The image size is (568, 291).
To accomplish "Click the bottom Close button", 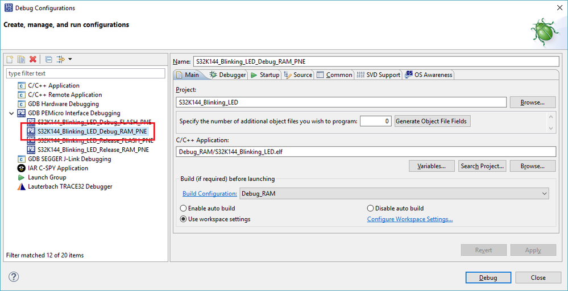I will (x=538, y=277).
